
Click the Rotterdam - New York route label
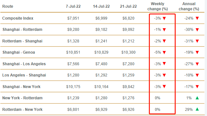[22, 110]
